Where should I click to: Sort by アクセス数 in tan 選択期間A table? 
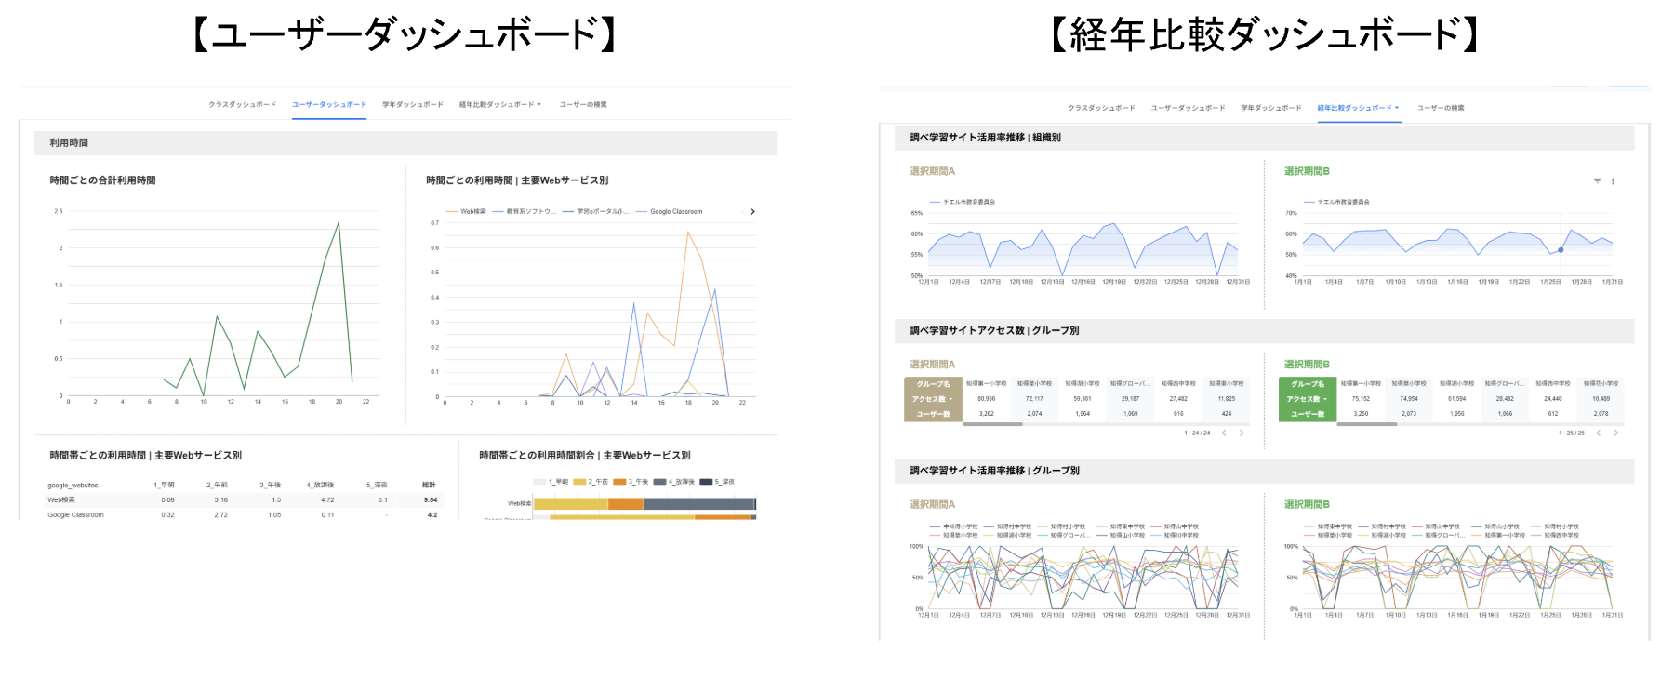click(933, 399)
